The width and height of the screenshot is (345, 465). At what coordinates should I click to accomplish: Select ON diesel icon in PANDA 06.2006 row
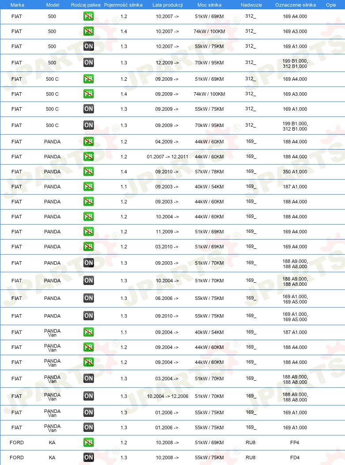88,298
